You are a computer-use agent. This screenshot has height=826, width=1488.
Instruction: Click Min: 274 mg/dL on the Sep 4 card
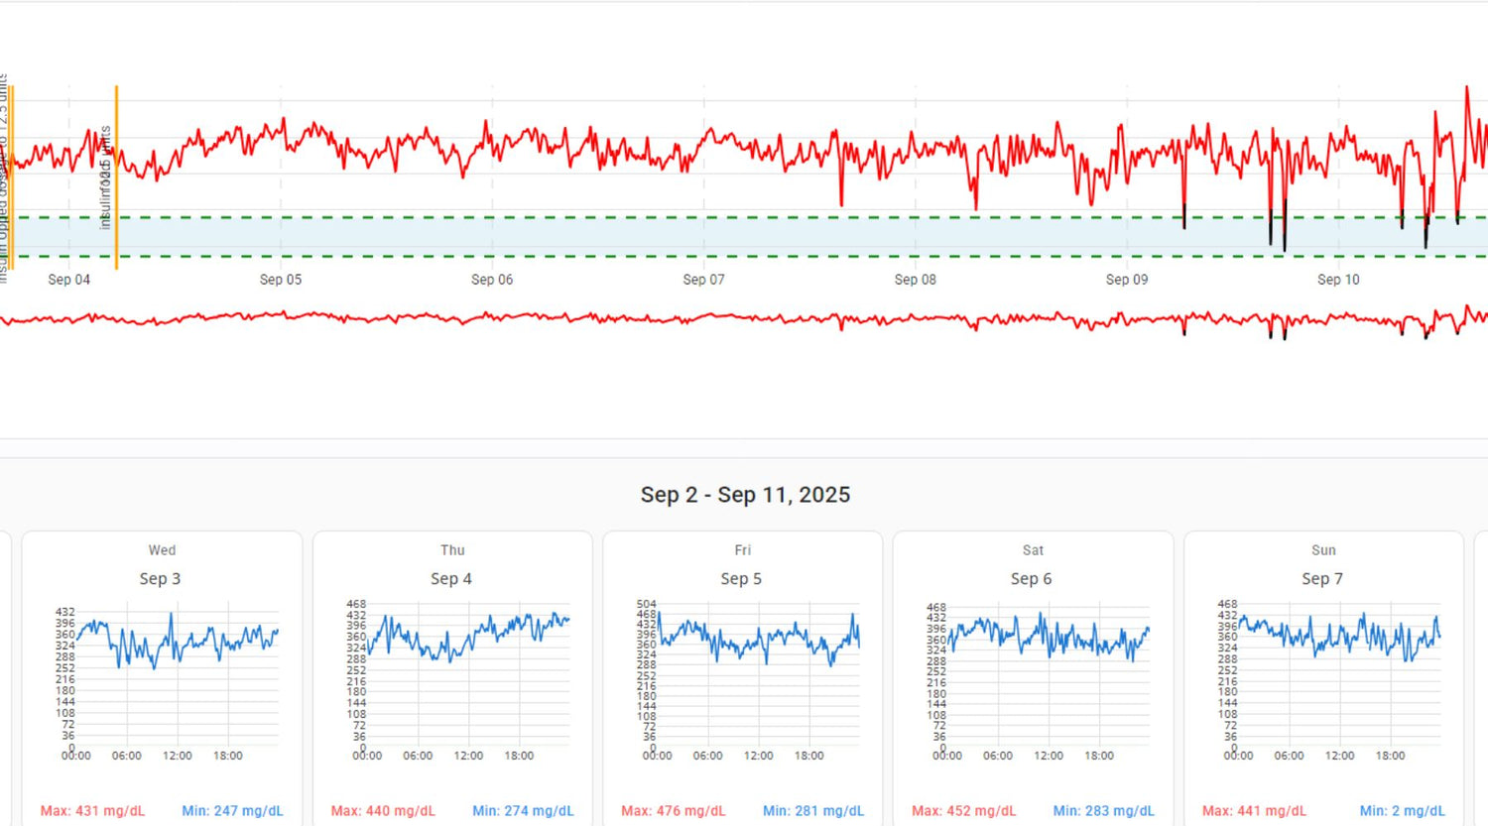pyautogui.click(x=523, y=811)
